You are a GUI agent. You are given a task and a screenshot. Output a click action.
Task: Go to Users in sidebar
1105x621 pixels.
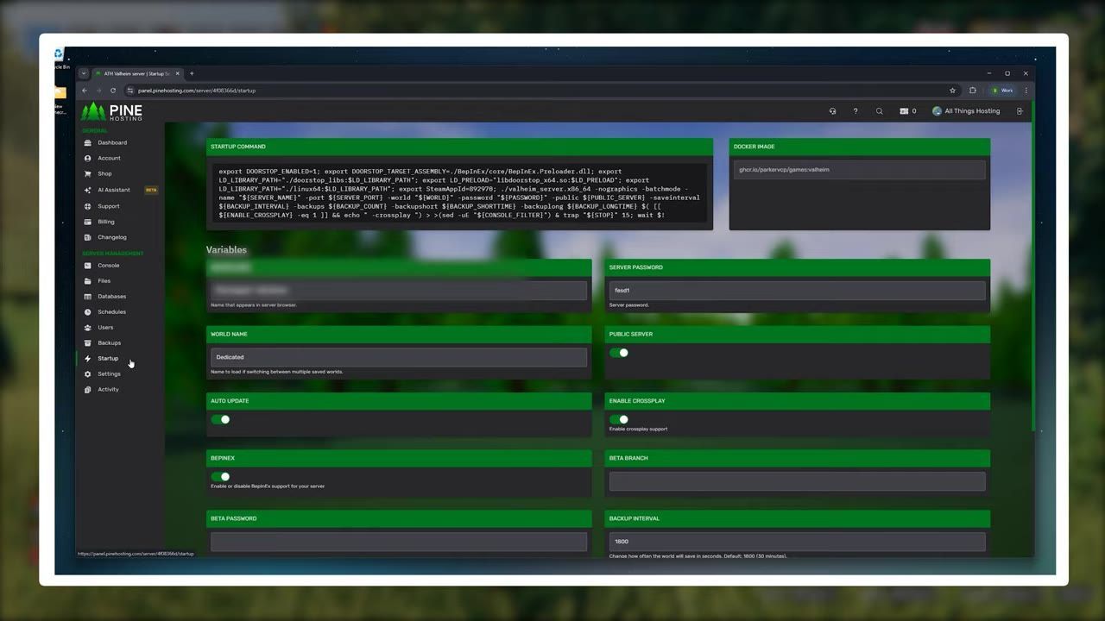(105, 327)
